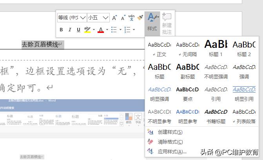Open the font name combo box 等线
Viewport: 263px width, 160px height.
click(x=72, y=18)
